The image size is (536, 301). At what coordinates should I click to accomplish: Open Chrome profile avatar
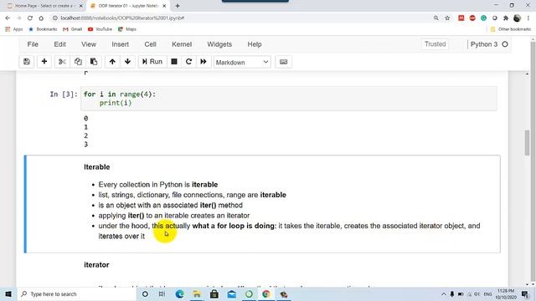click(518, 18)
